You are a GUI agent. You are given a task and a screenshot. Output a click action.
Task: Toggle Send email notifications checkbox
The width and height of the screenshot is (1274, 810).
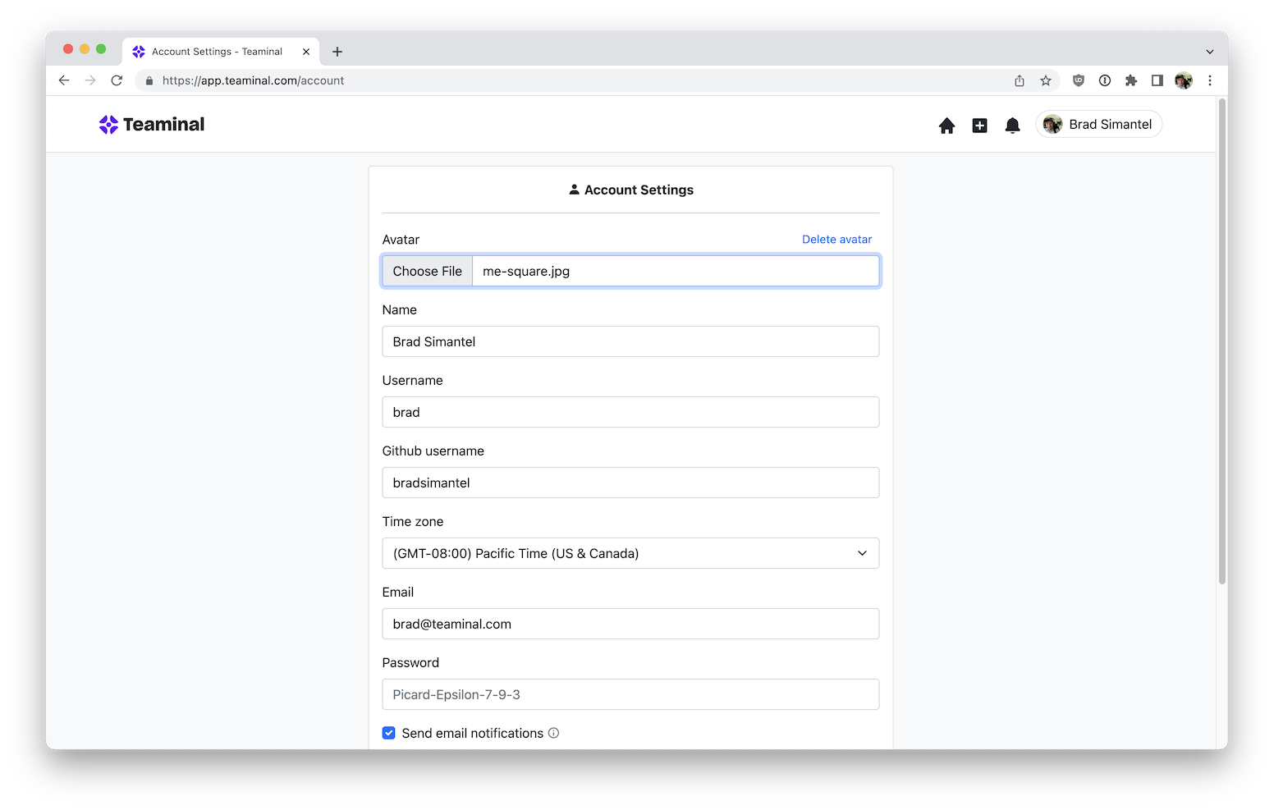(x=389, y=733)
